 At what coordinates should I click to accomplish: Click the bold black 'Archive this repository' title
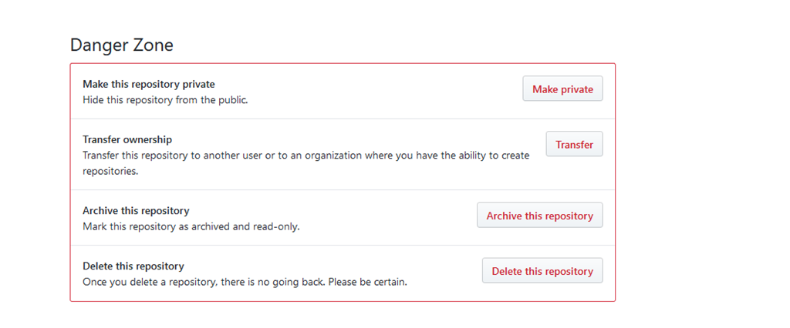pos(136,210)
